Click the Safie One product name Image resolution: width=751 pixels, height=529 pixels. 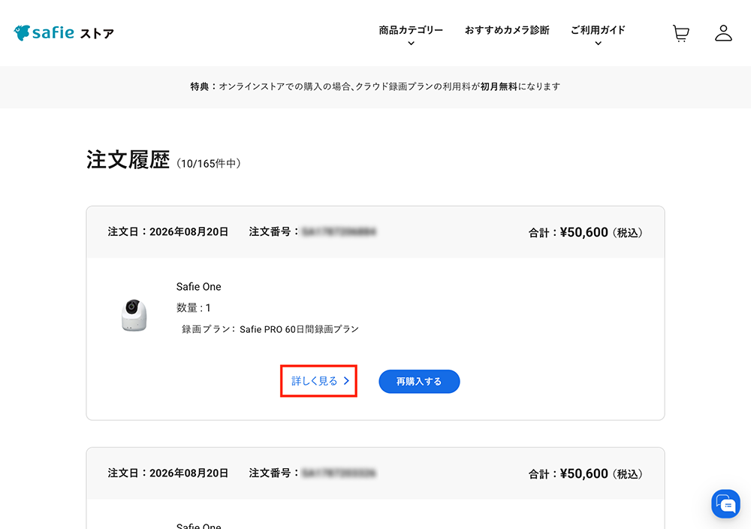click(199, 286)
